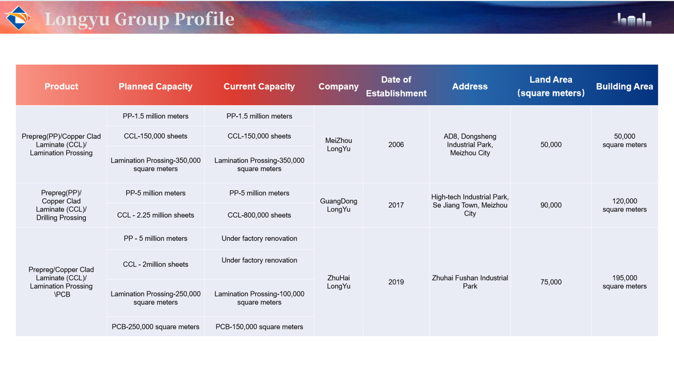Select 'High-tech Industrial Park, Se Jiang Town' address
The height and width of the screenshot is (372, 674).
click(x=470, y=205)
